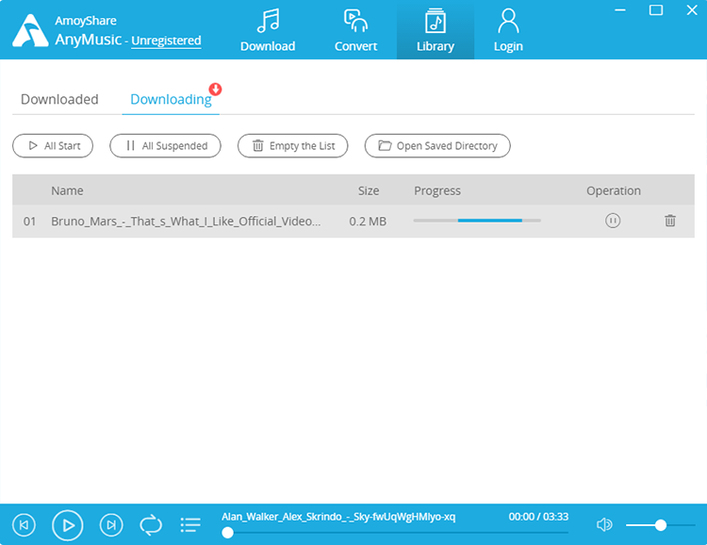The height and width of the screenshot is (545, 707).
Task: Click the 0.2 MB size cell
Action: pyautogui.click(x=368, y=221)
